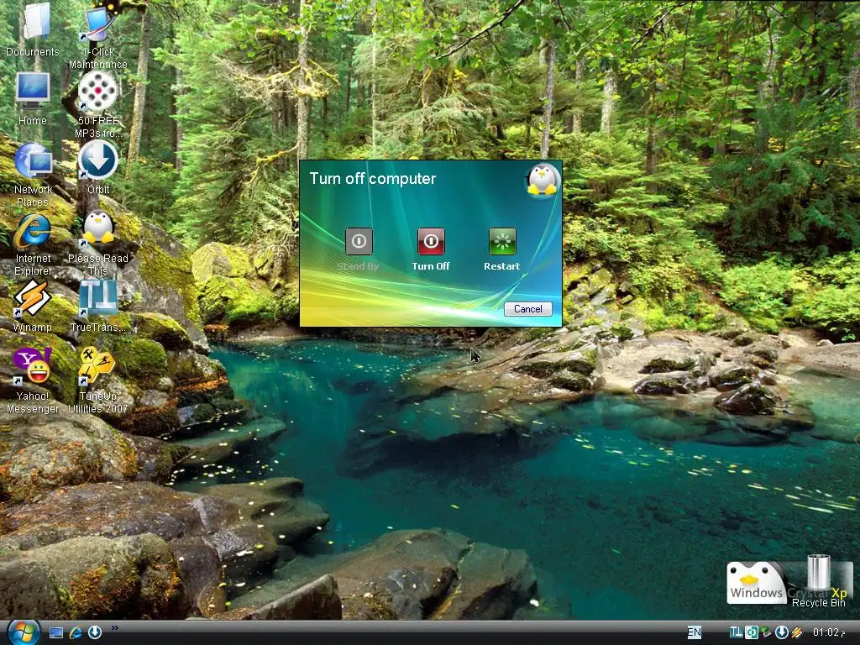Click the green Restart icon
The height and width of the screenshot is (645, 860).
coord(502,241)
